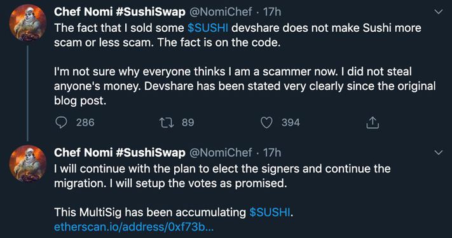The image size is (452, 238).
Task: Open Chef Nomi avatar on first tweet
Action: point(28,23)
